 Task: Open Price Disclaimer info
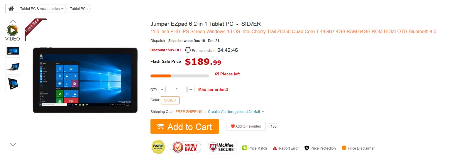click(358, 148)
